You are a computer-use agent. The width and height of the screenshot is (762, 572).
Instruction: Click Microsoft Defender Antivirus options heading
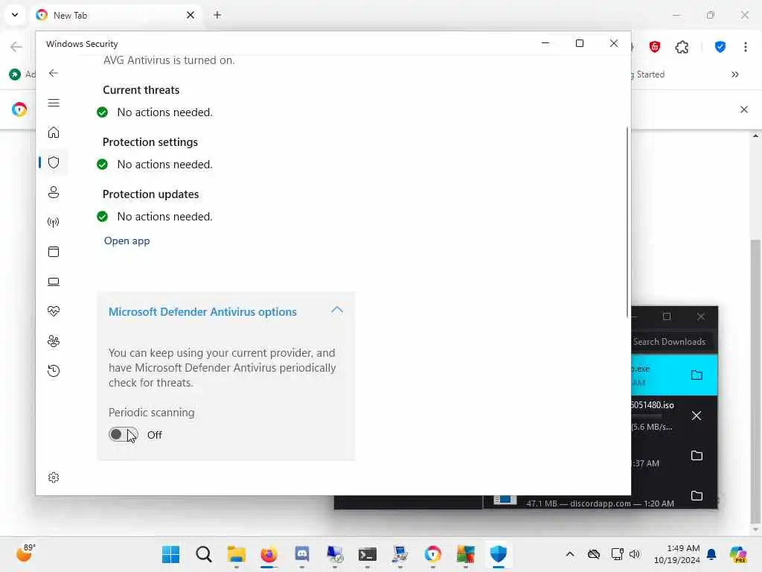coord(202,312)
